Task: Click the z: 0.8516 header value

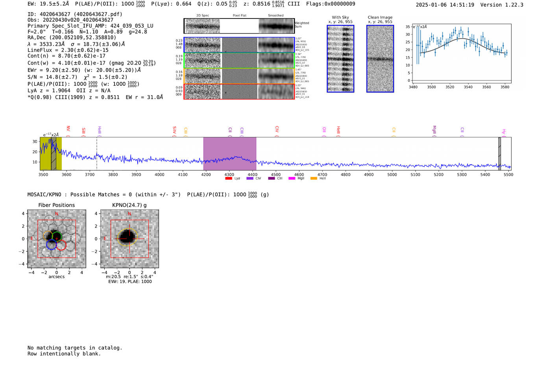Action: coord(264,4)
